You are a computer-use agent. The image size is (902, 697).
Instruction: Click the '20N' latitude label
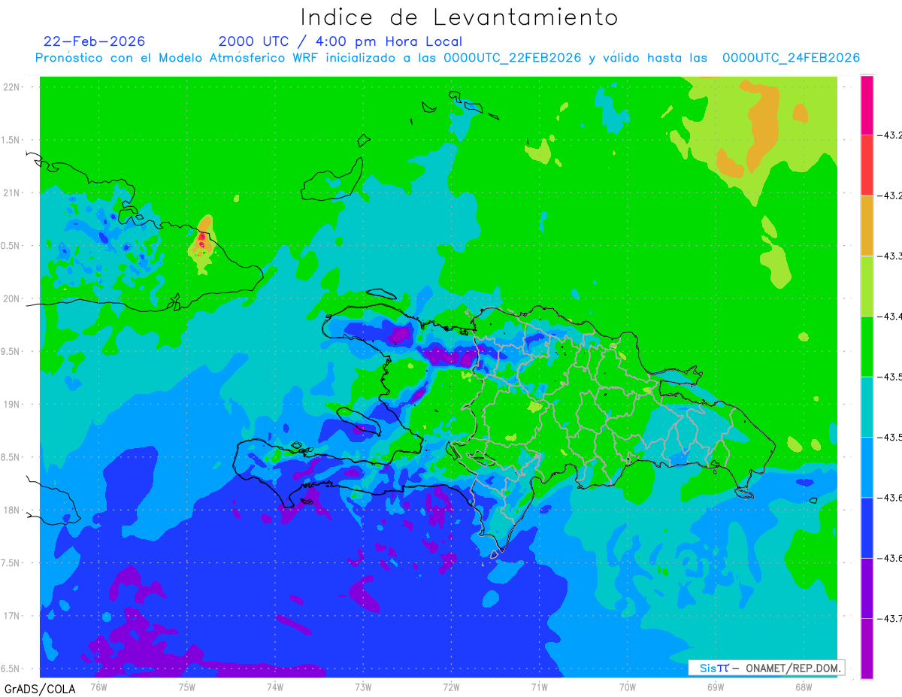click(x=11, y=298)
